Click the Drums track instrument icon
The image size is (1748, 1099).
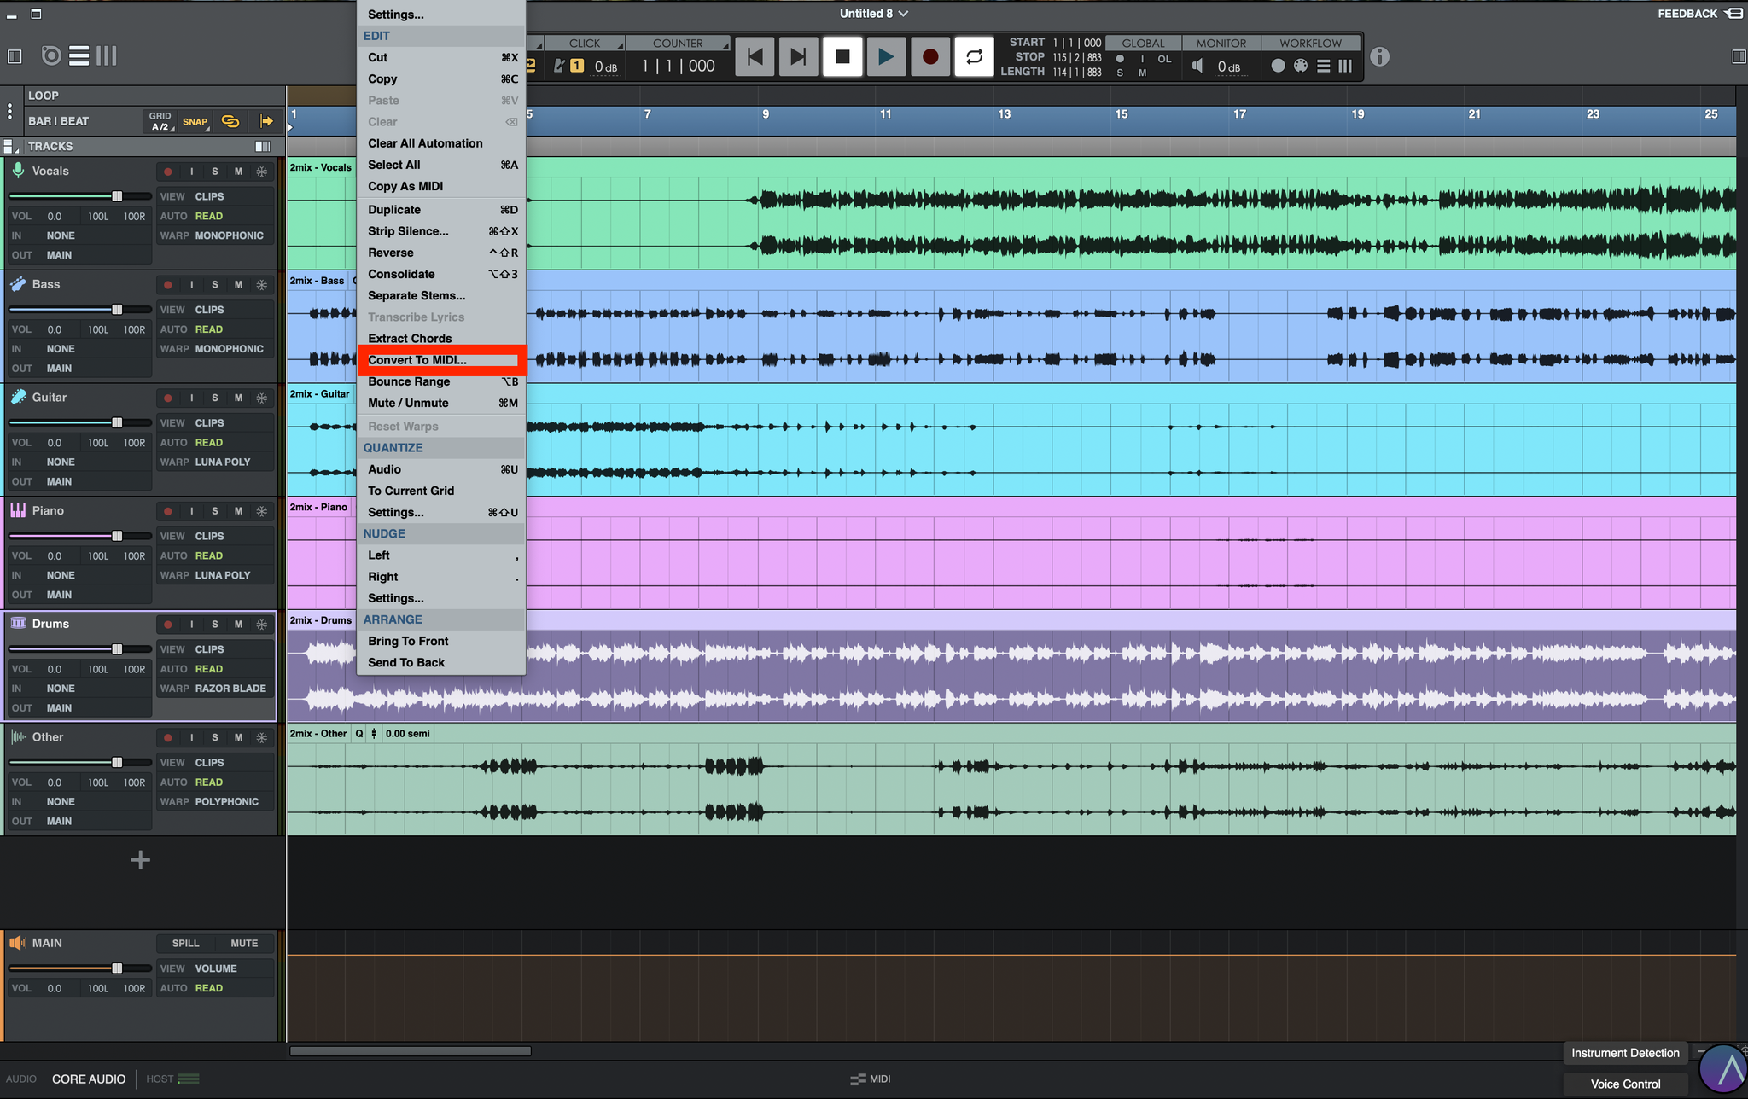point(18,624)
